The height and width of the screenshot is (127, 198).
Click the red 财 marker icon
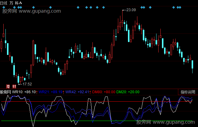click(x=14, y=86)
